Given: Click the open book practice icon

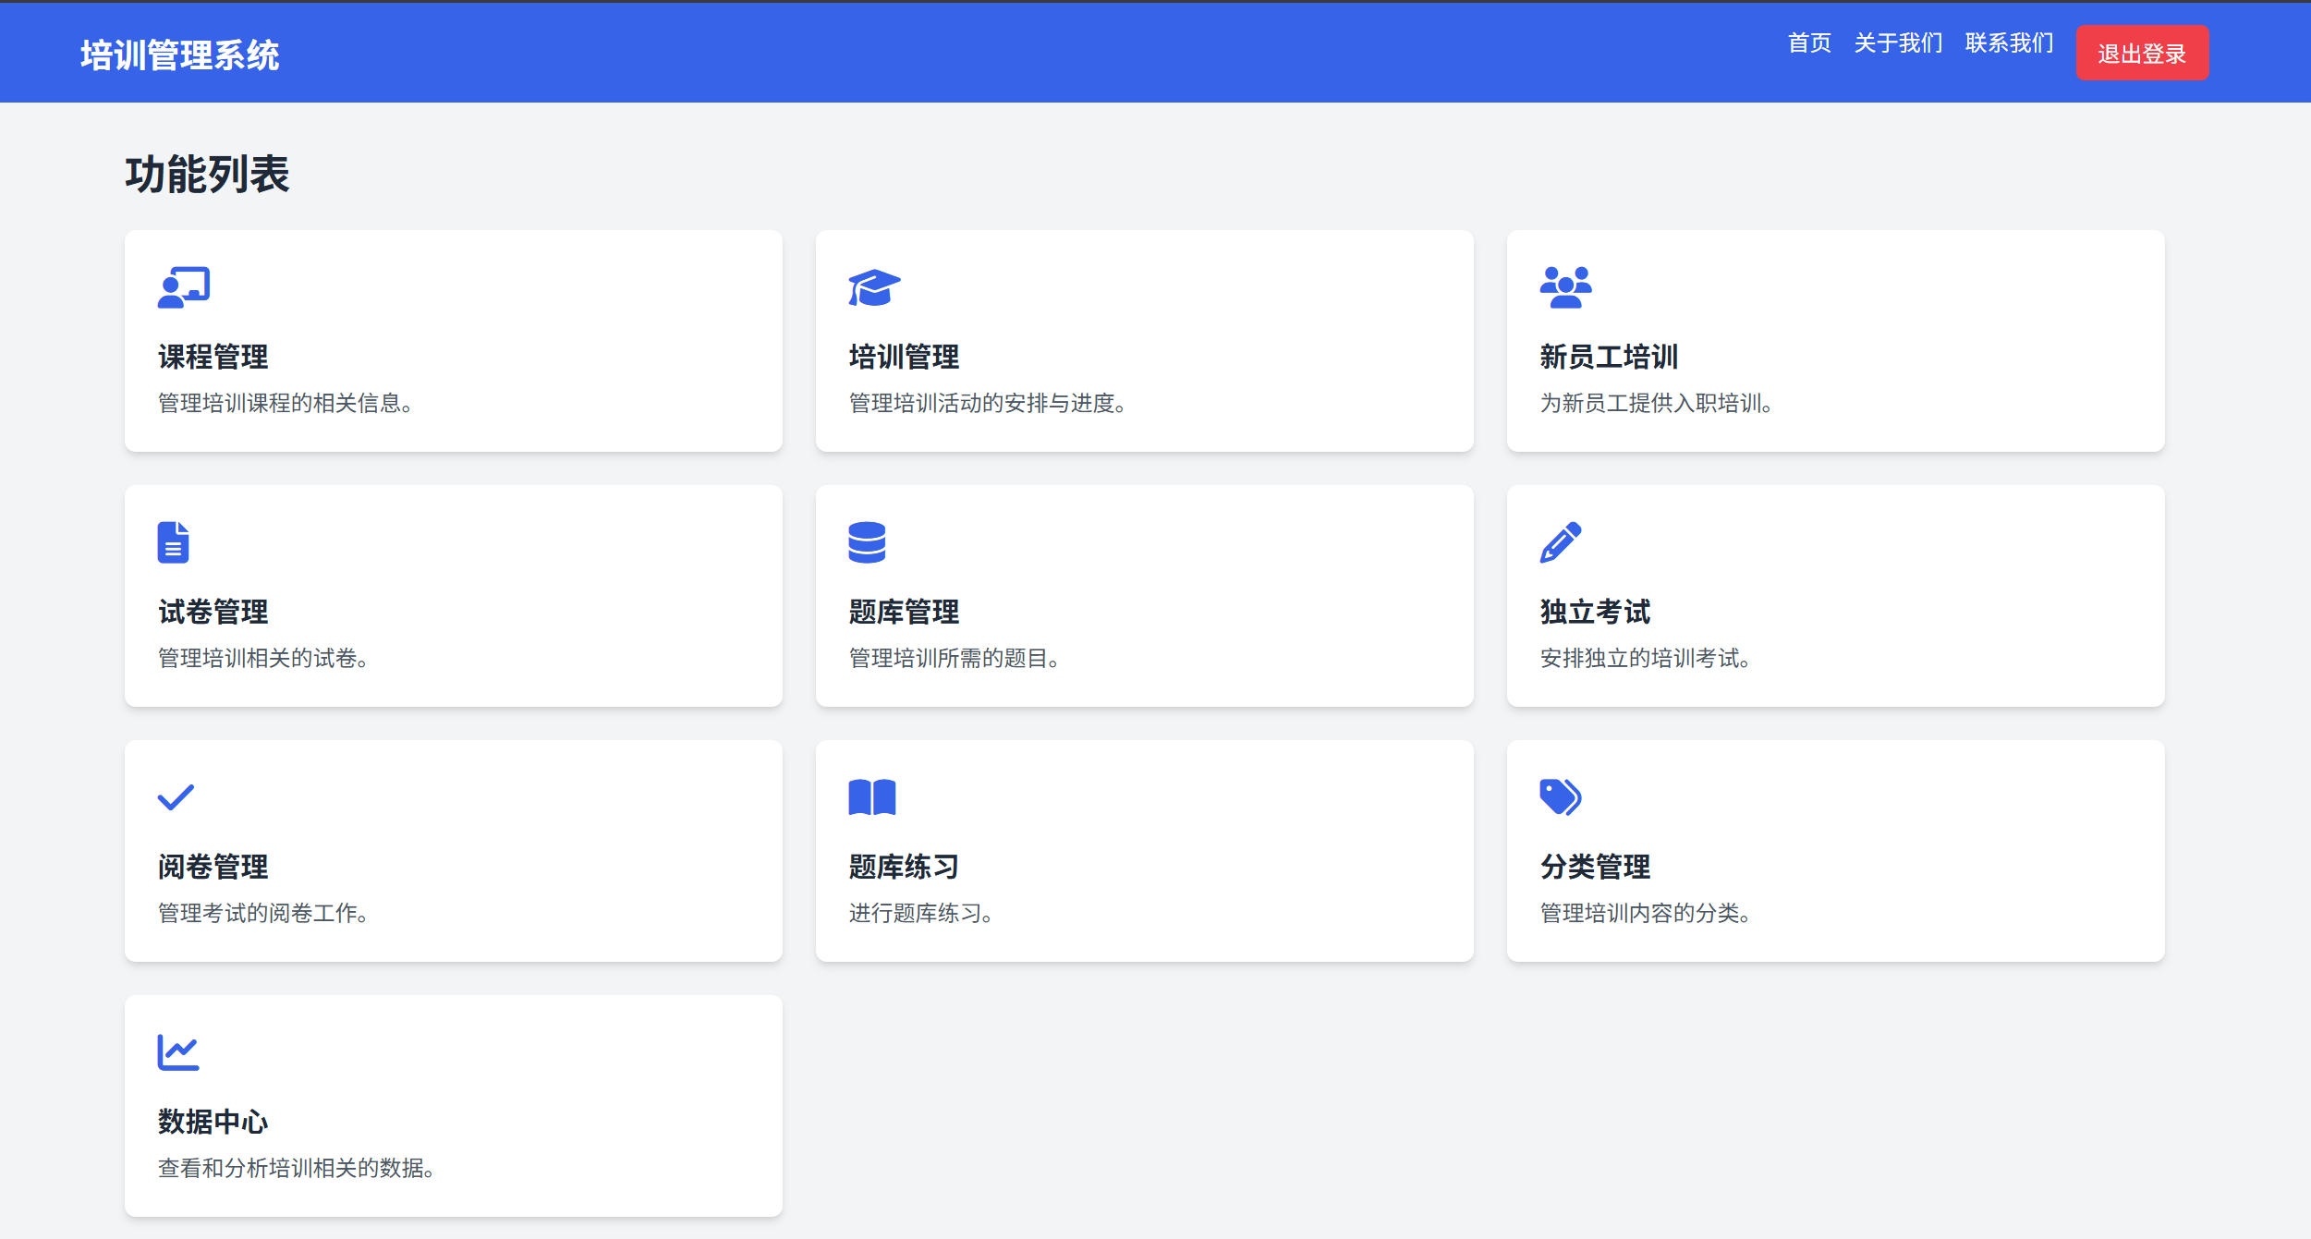Looking at the screenshot, I should click(x=872, y=797).
